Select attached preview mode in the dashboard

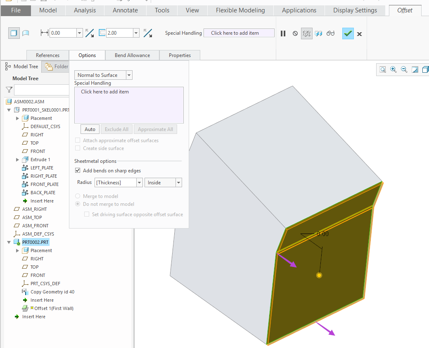tap(318, 33)
